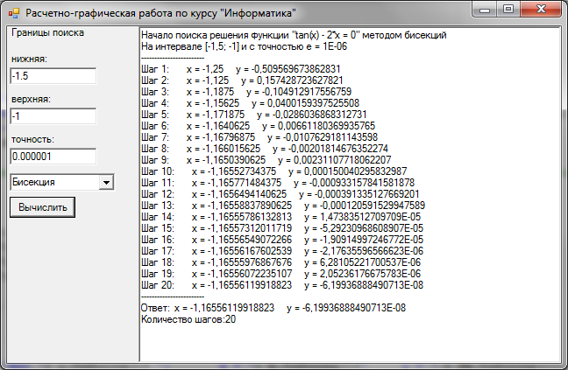Select the 'Шаг 16:' result row
Image resolution: width=568 pixels, height=370 pixels.
282,240
